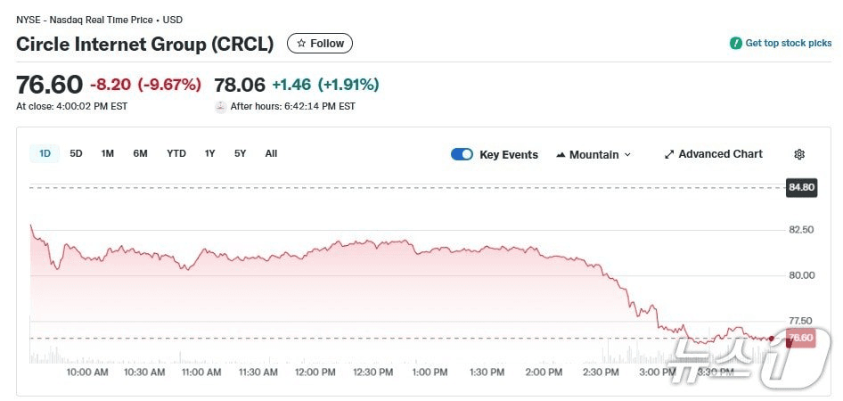Image resolution: width=843 pixels, height=401 pixels.
Task: Click the chart settings gear icon
Action: [799, 154]
